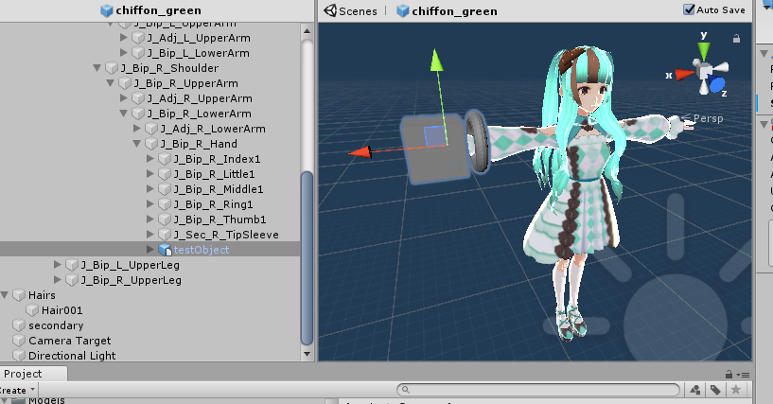Click cube icon beside Hairs
This screenshot has height=404, width=773.
pyautogui.click(x=19, y=295)
